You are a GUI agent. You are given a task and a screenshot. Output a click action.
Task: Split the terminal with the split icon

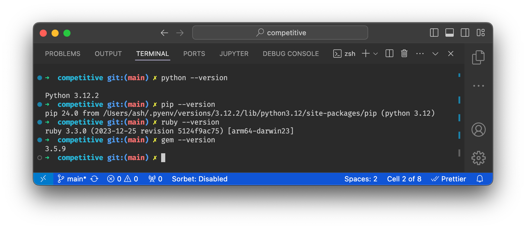click(389, 54)
